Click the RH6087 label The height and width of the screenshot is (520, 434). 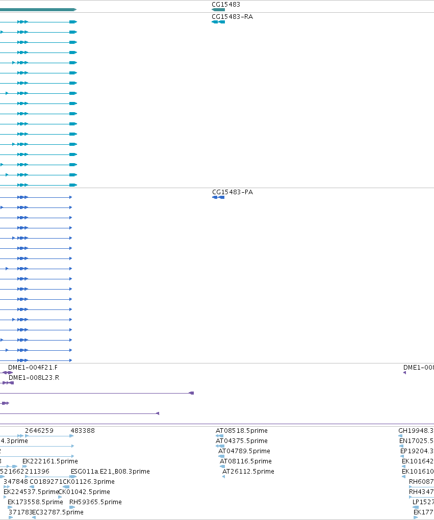pyautogui.click(x=421, y=482)
